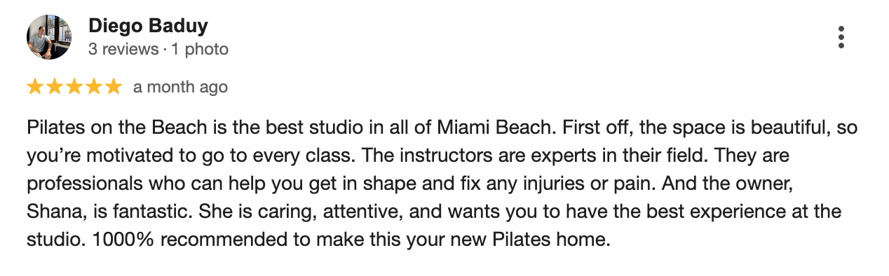Image resolution: width=889 pixels, height=276 pixels.
Task: Open the three-dot more options menu
Action: tap(841, 37)
